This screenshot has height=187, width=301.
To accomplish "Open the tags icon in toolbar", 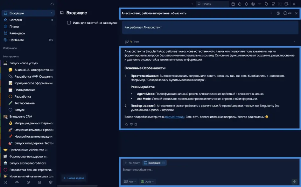I will [x=266, y=4].
